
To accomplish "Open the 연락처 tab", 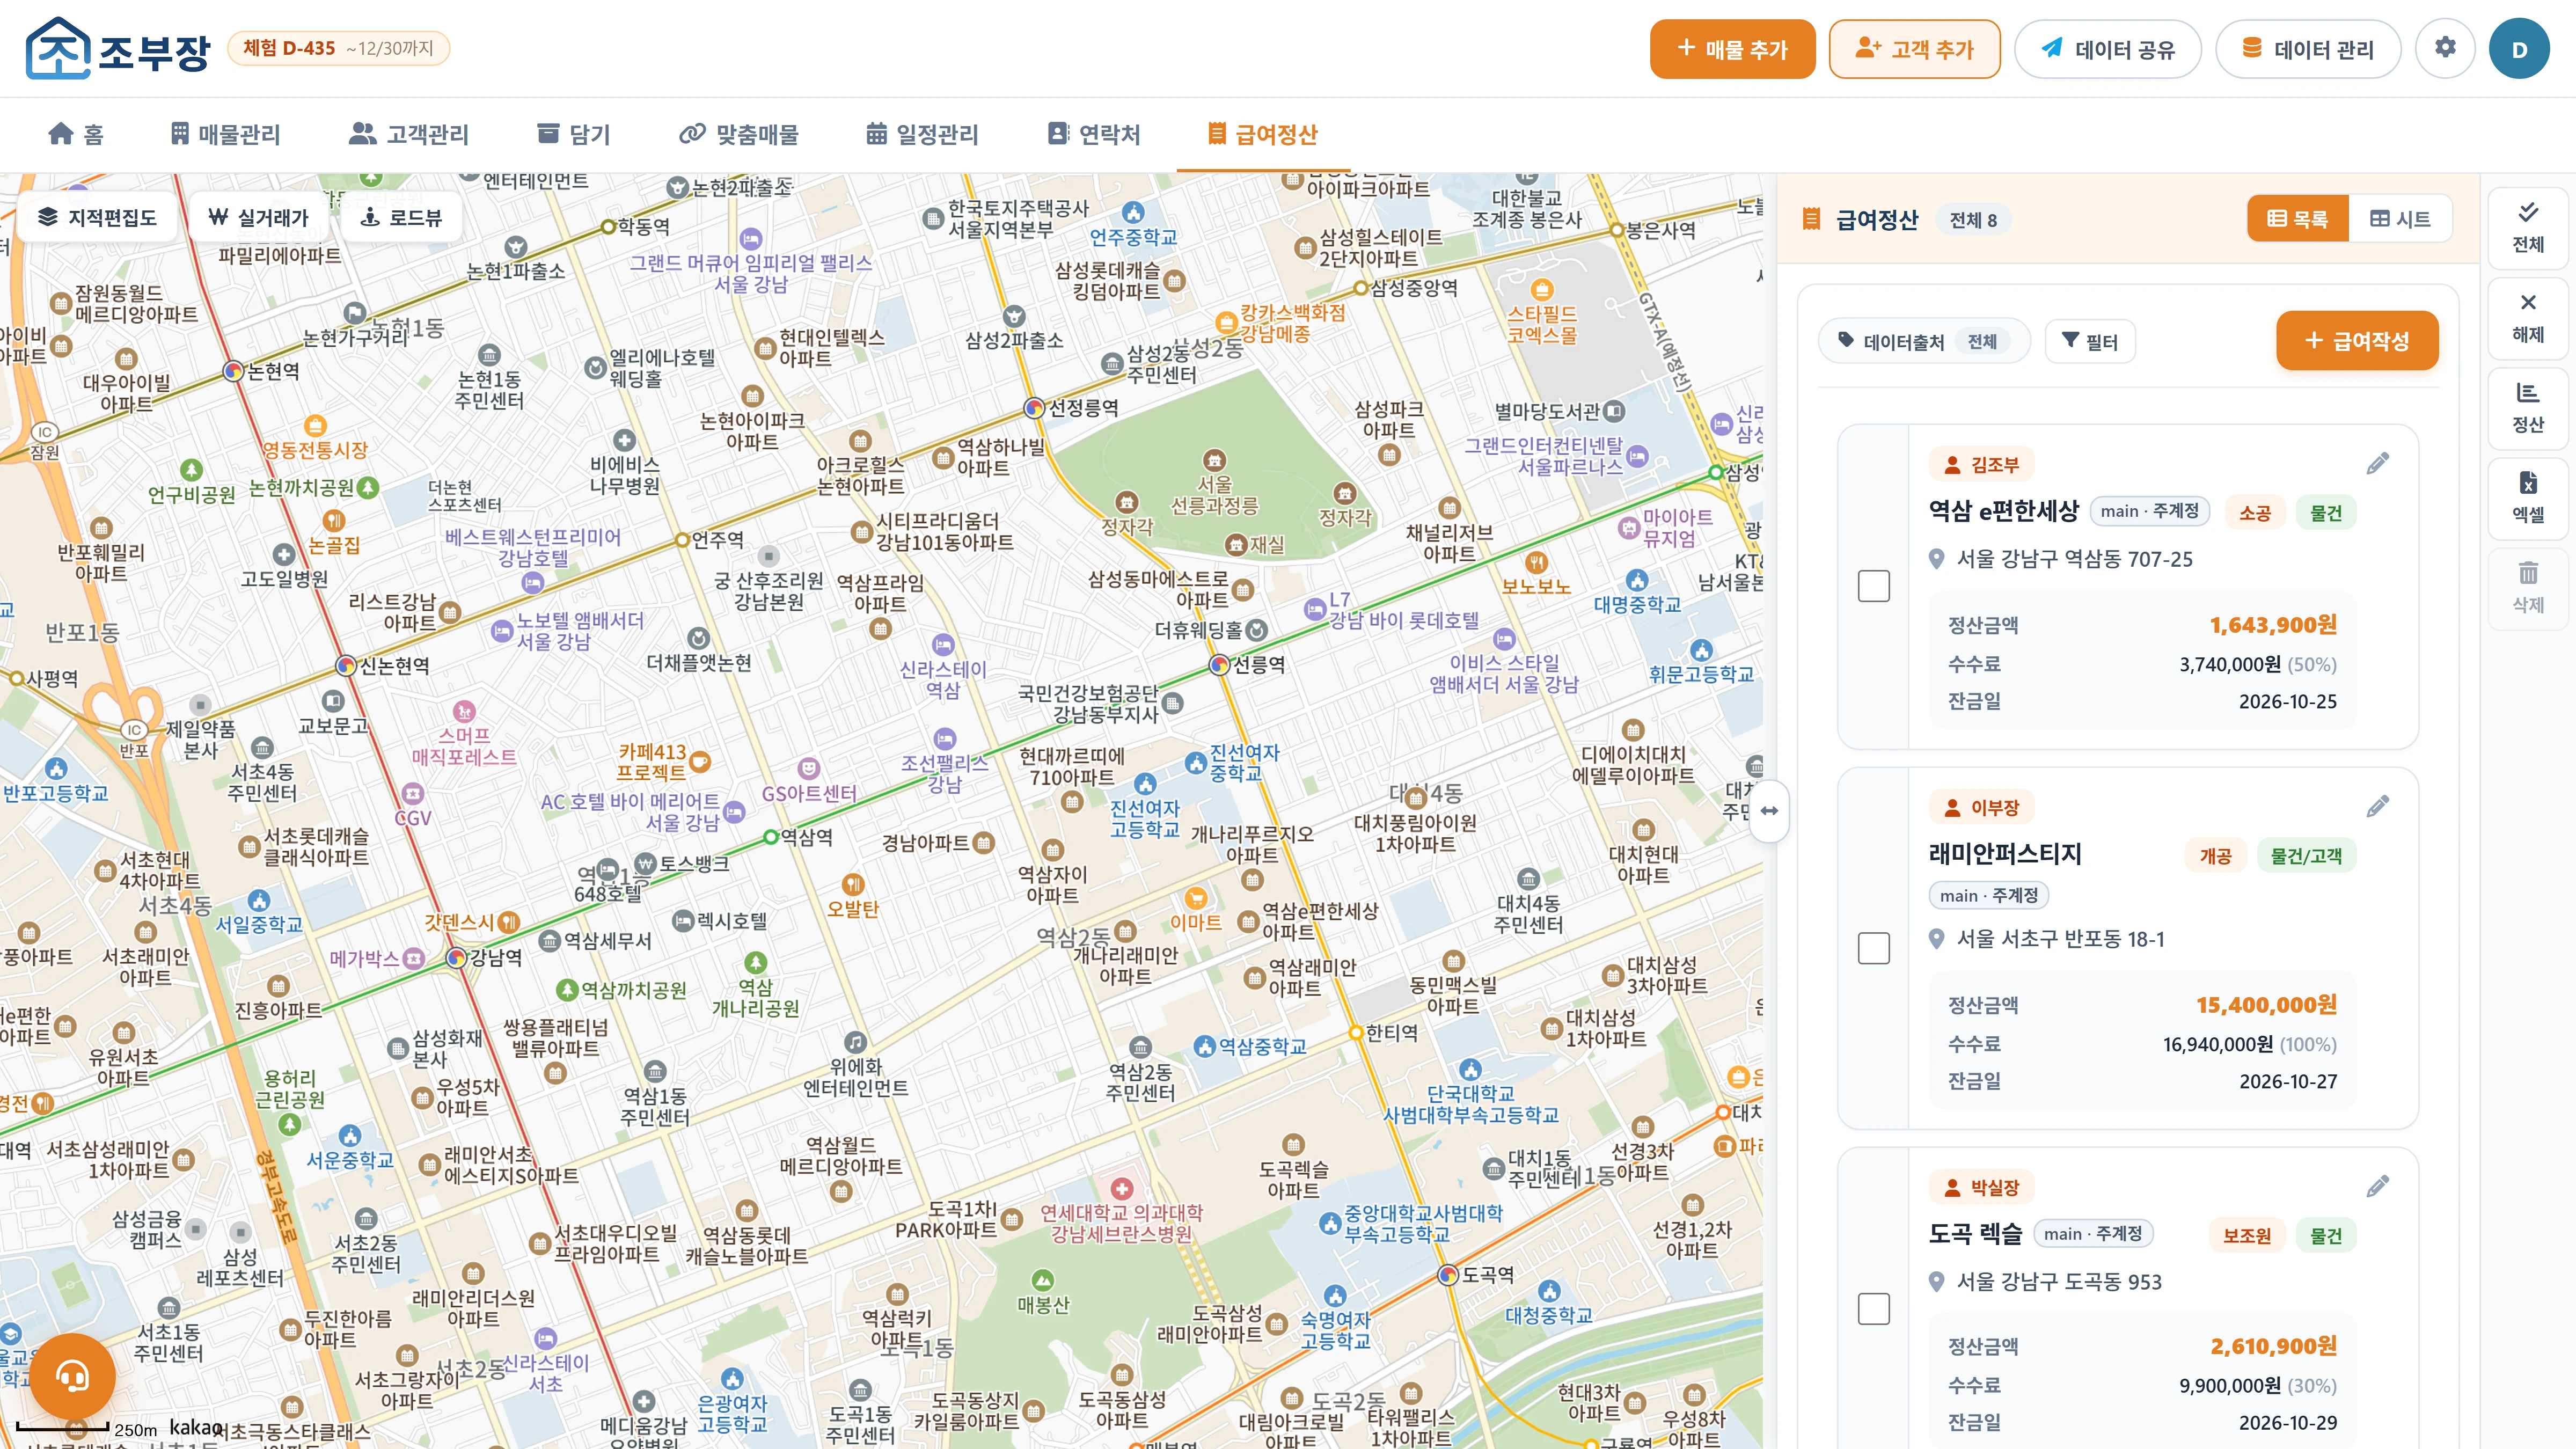I will click(x=1094, y=134).
